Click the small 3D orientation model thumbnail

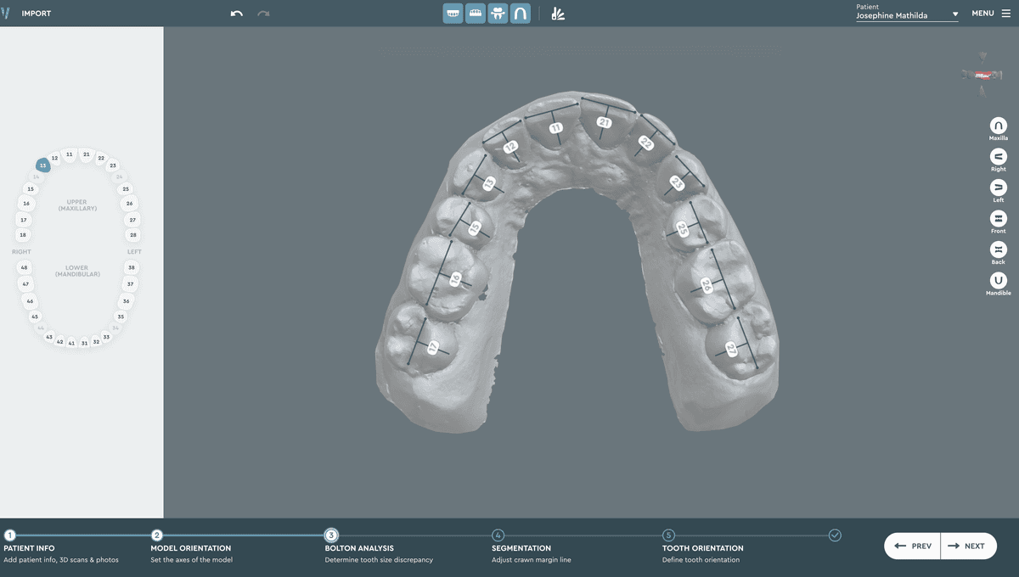tap(981, 75)
